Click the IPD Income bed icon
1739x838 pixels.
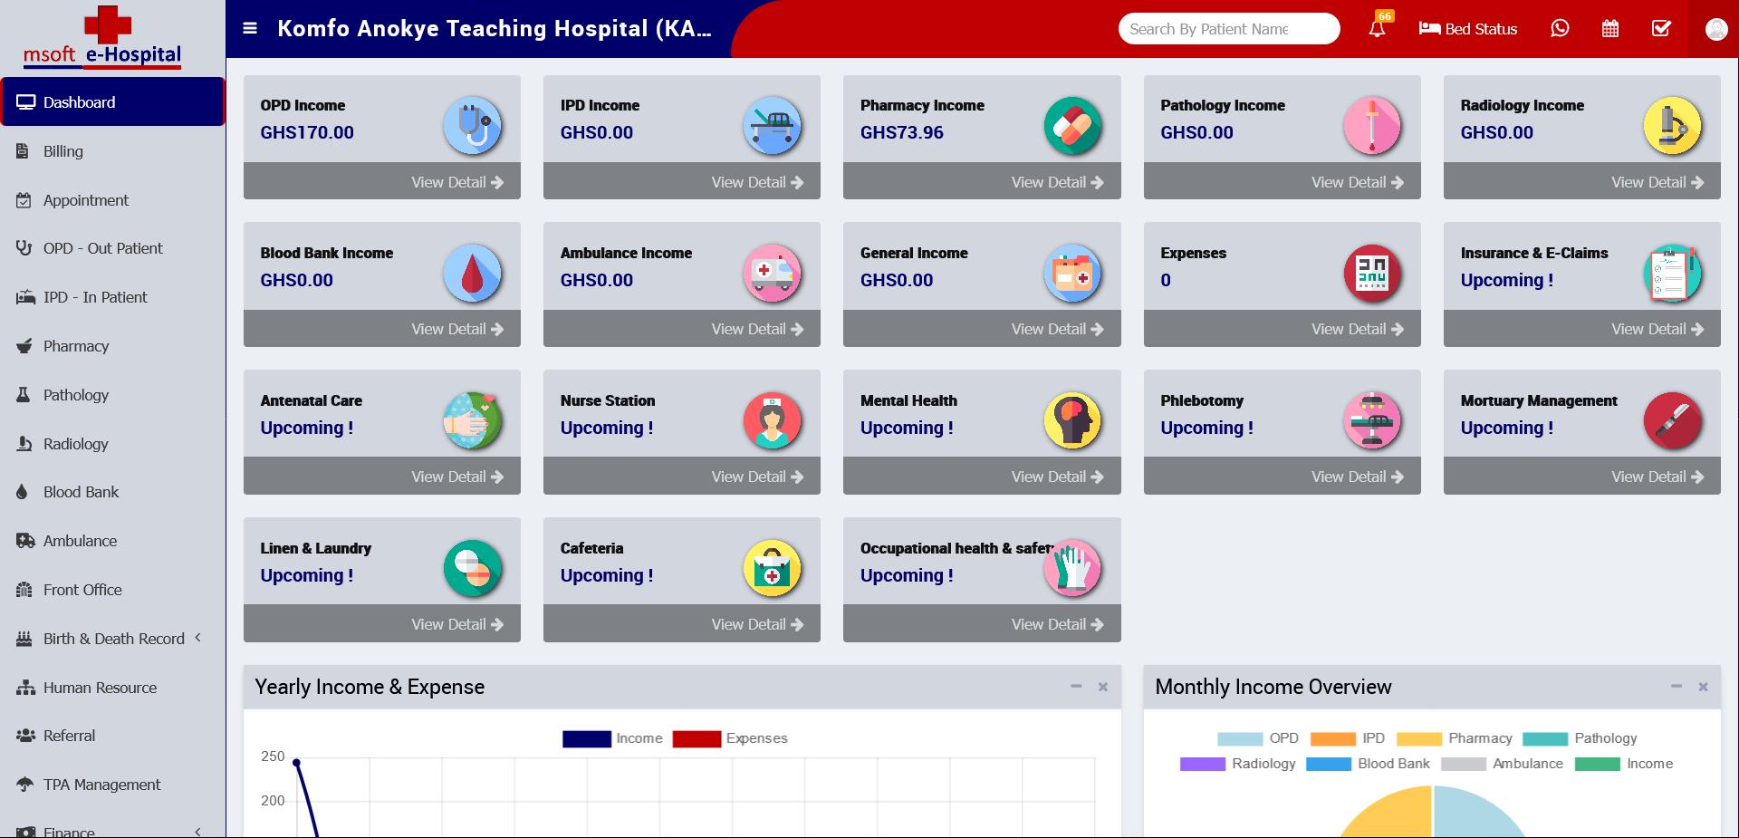773,125
